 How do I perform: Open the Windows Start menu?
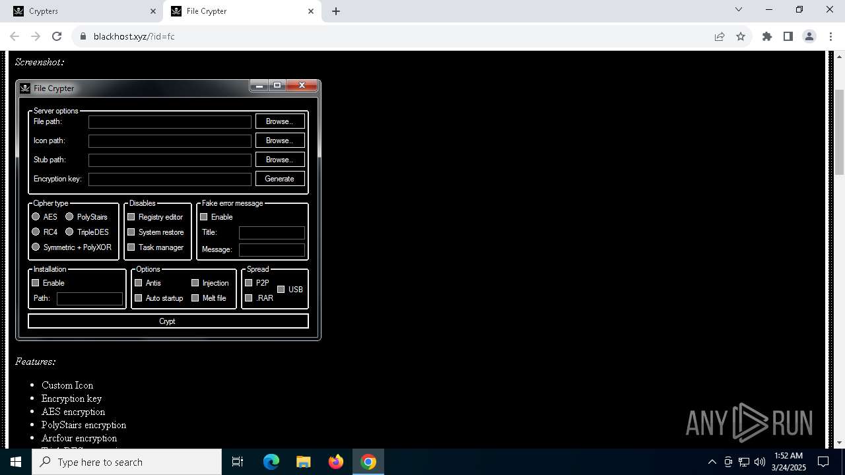coord(16,462)
